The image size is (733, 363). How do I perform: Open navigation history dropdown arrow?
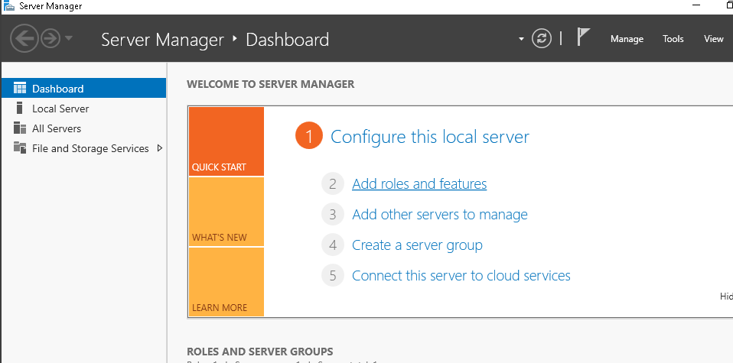pyautogui.click(x=69, y=38)
